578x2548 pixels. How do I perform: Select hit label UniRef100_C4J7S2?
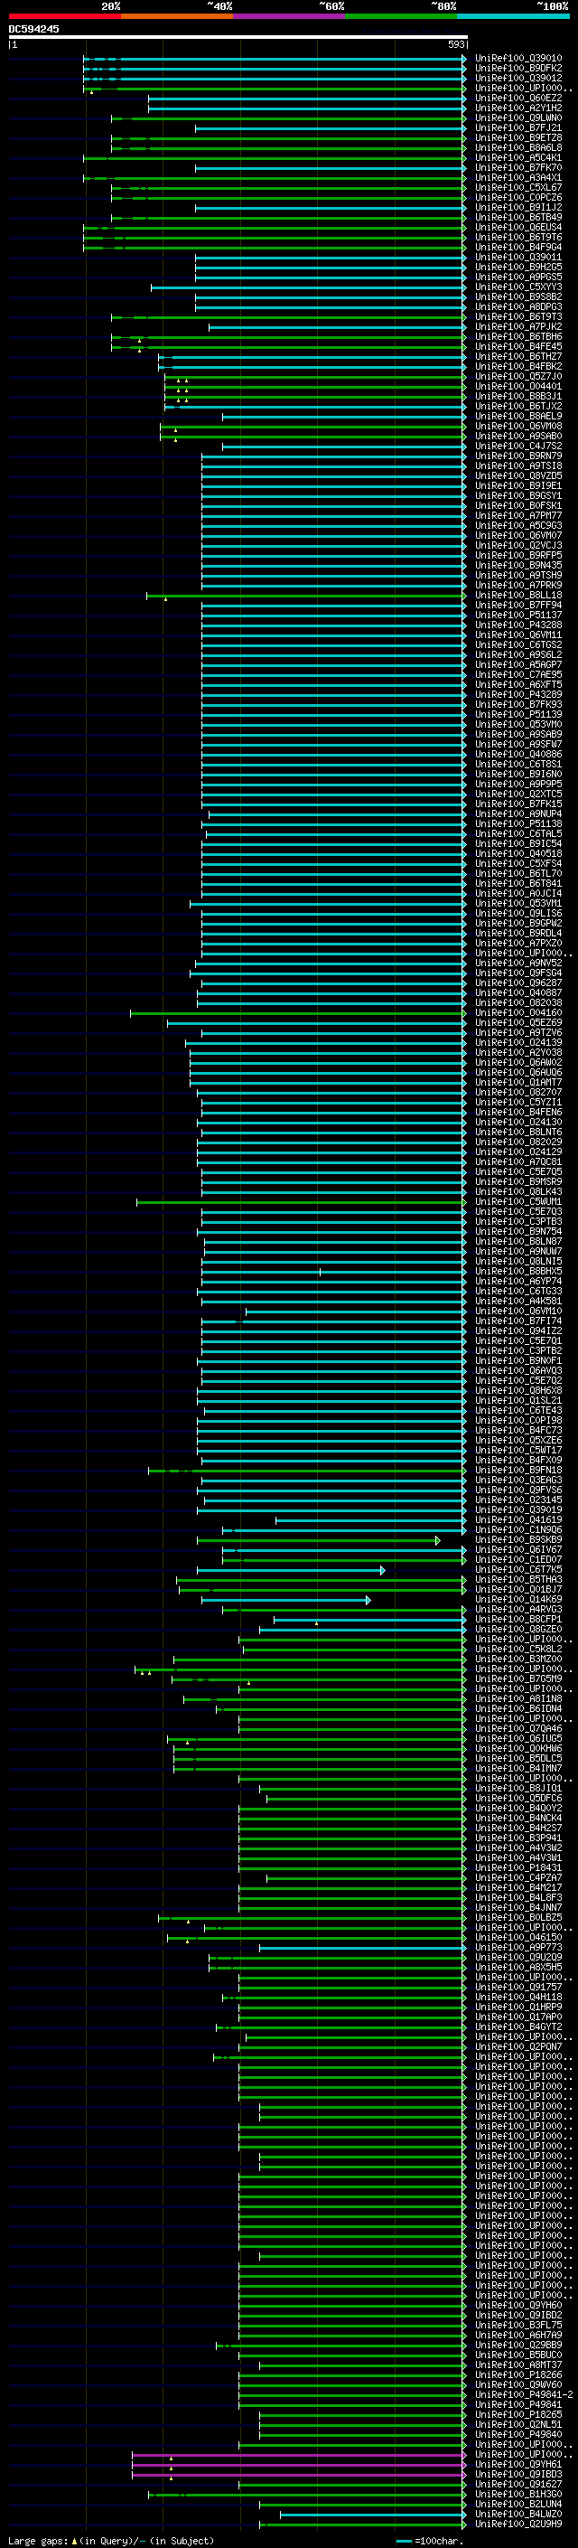point(517,447)
